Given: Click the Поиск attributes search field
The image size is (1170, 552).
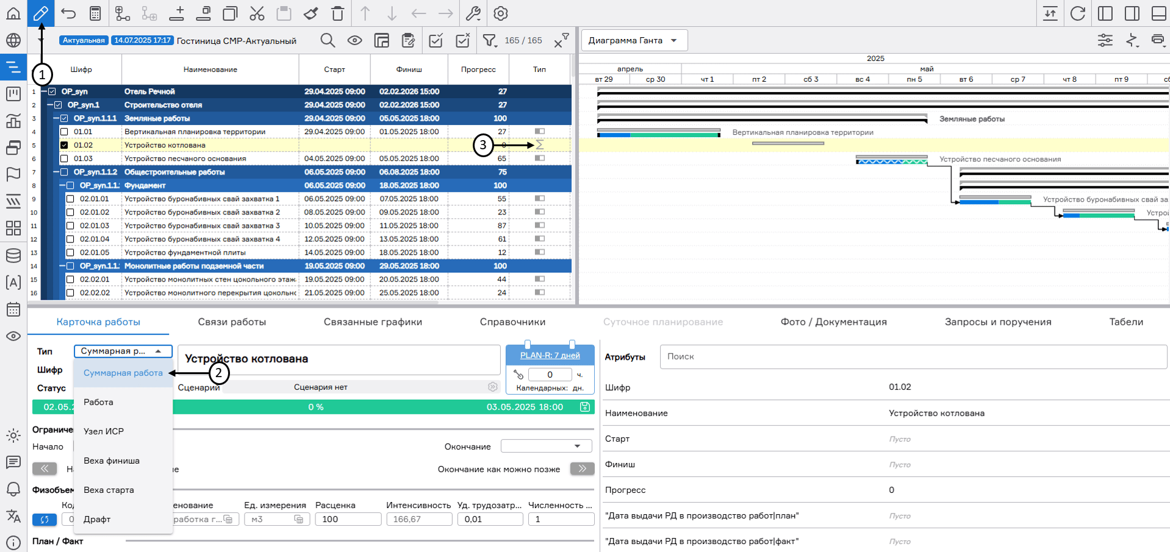Looking at the screenshot, I should coord(913,356).
